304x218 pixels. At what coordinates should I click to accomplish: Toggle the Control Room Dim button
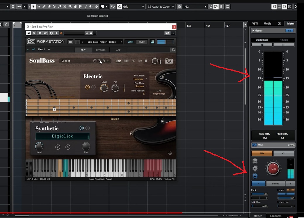(255, 161)
